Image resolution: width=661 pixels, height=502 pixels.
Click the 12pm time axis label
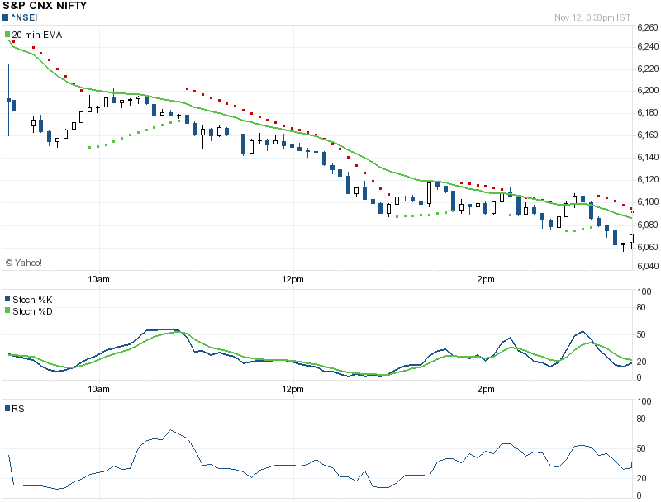tap(291, 280)
